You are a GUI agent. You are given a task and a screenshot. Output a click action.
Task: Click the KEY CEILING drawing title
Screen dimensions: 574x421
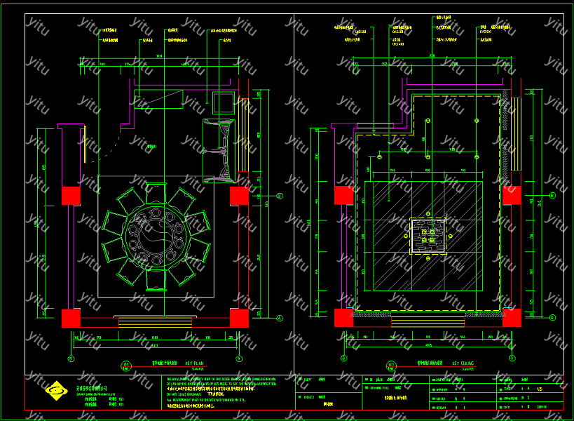click(x=464, y=364)
